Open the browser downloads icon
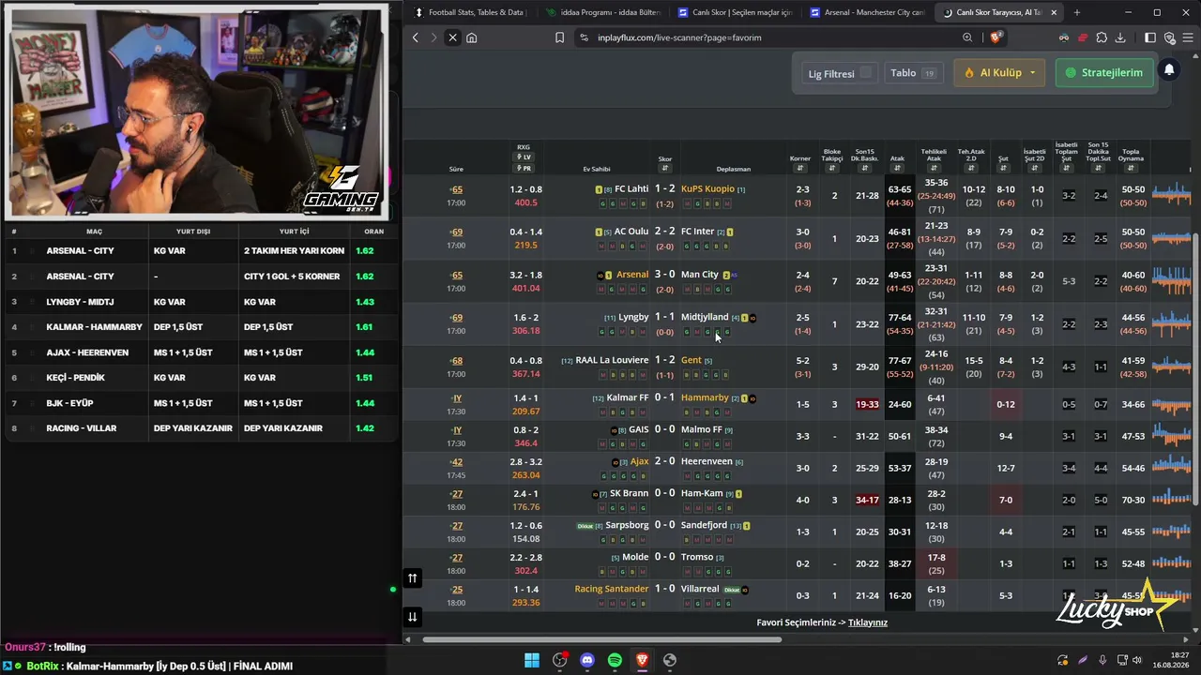 (x=1120, y=37)
